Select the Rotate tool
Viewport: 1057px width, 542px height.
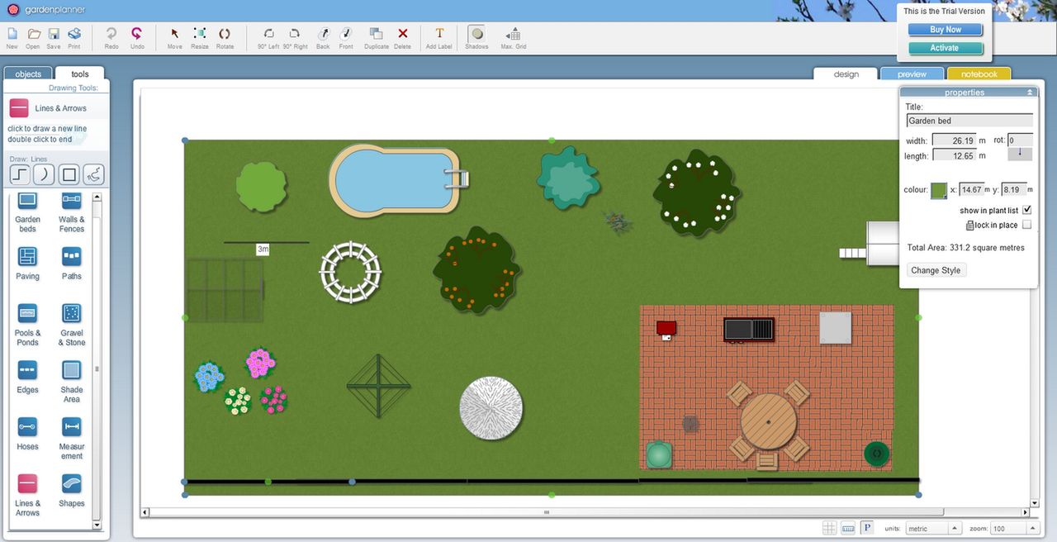[x=225, y=38]
